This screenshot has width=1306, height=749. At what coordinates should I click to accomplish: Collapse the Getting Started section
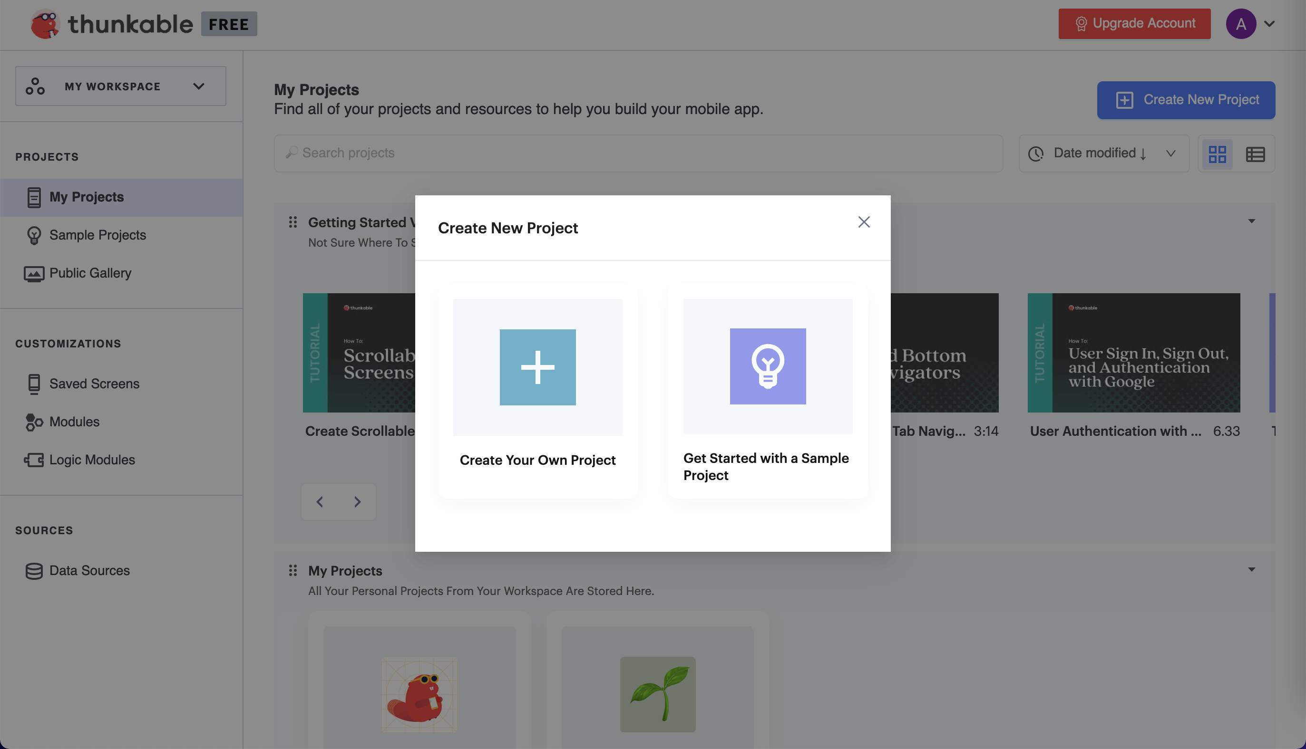(x=1251, y=221)
